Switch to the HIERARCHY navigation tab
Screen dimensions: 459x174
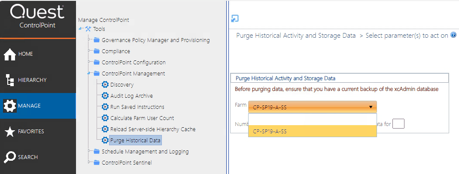tap(38, 80)
